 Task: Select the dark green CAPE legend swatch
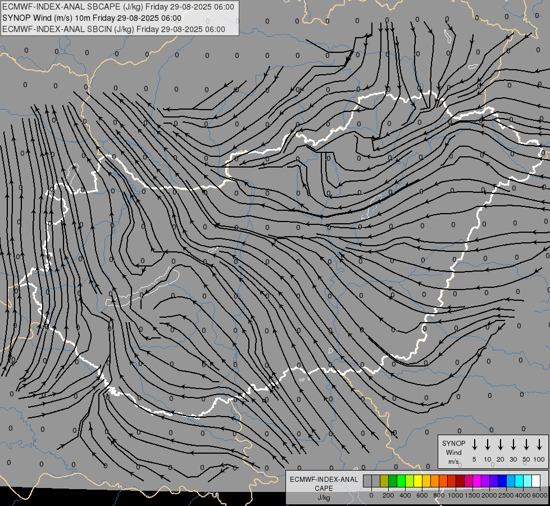click(393, 481)
